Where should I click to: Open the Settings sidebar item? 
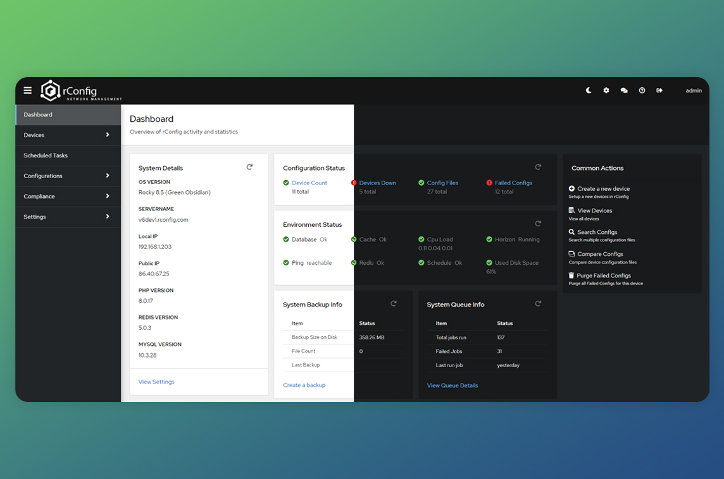68,217
